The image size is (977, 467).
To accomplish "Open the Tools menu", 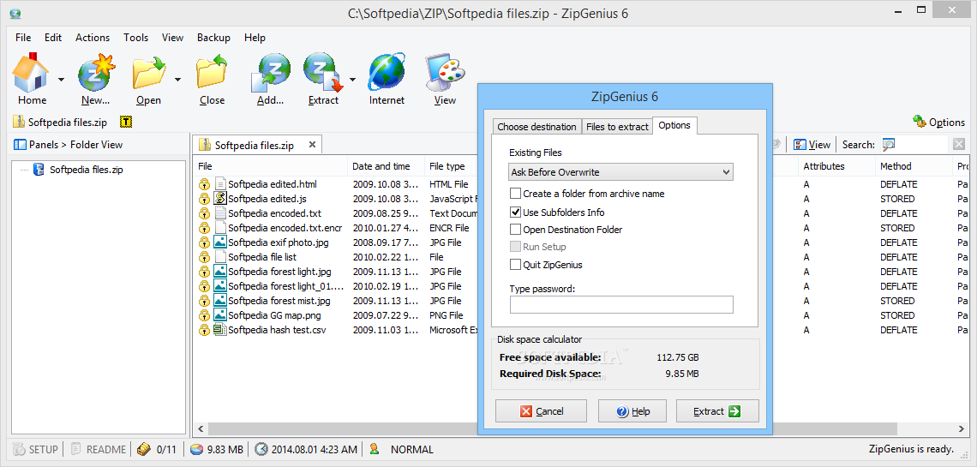I will click(135, 38).
